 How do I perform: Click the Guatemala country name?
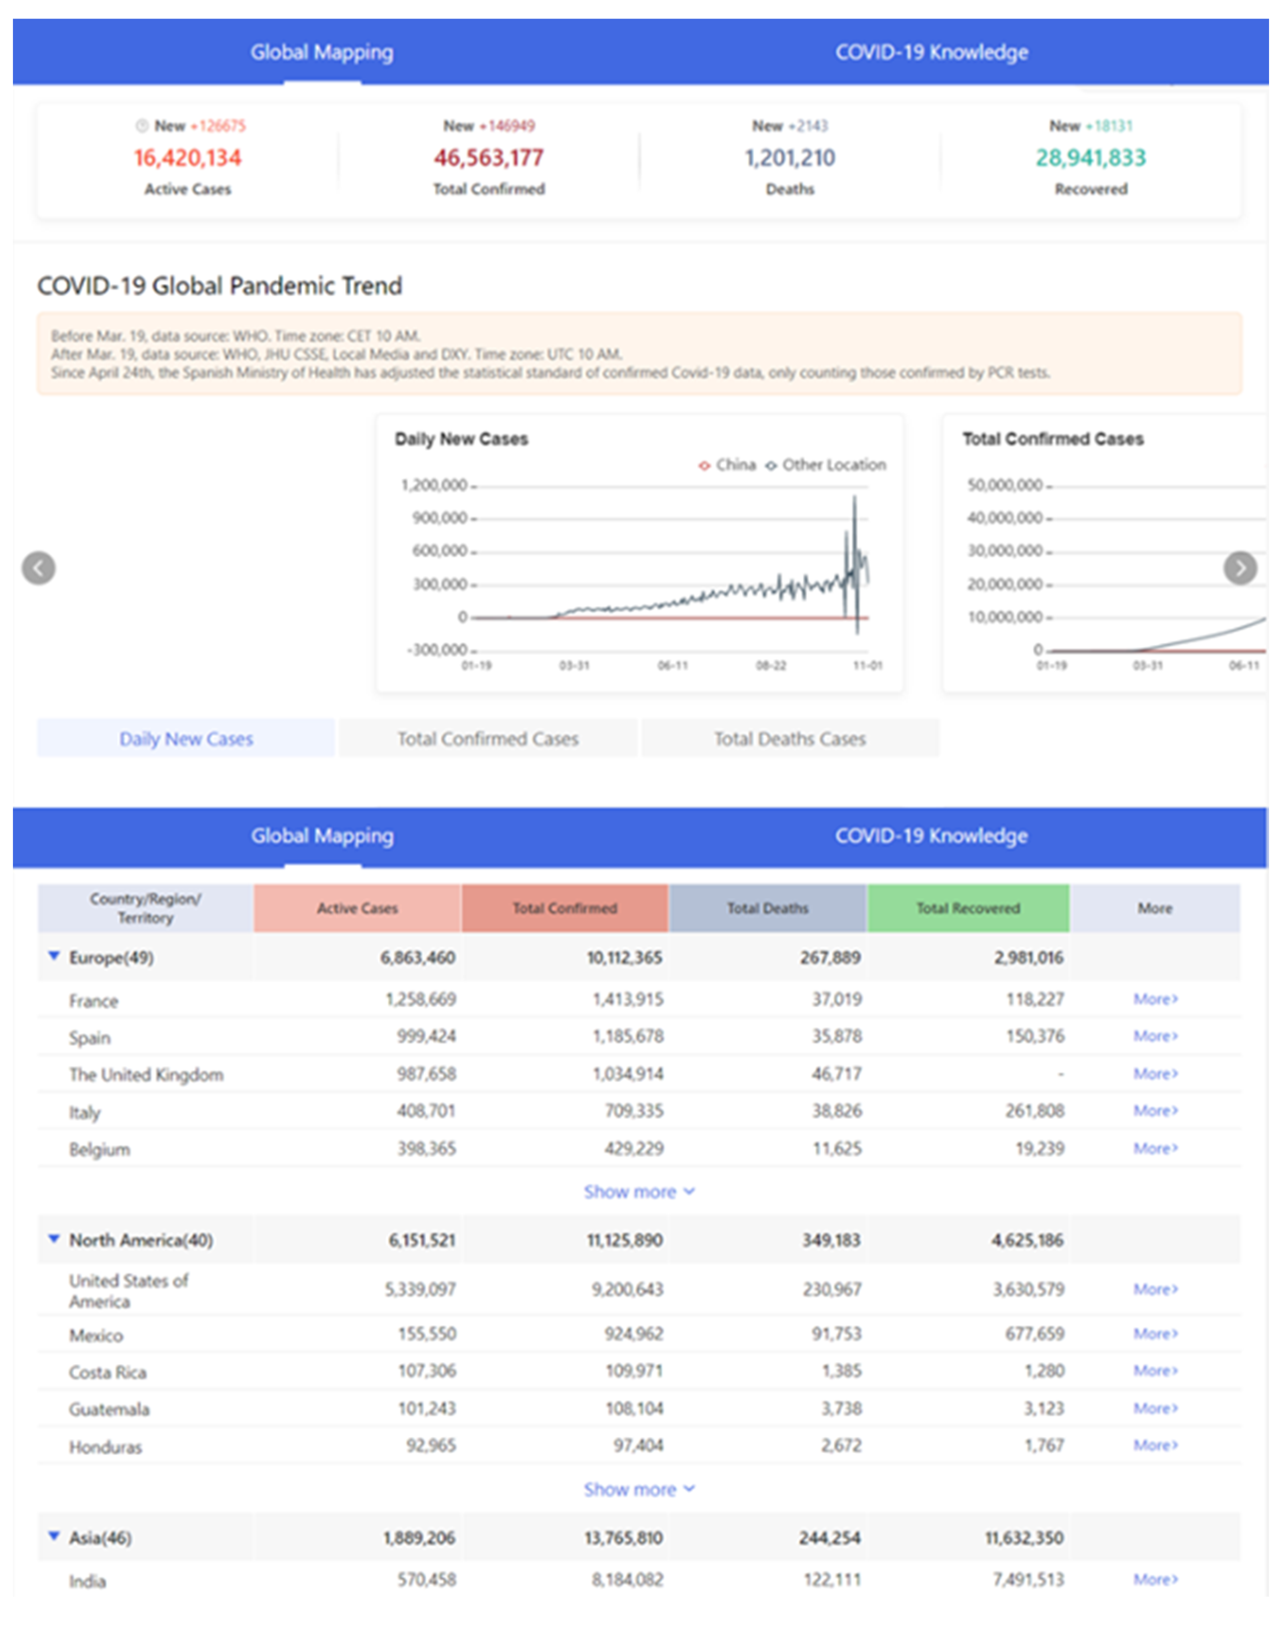[110, 1409]
